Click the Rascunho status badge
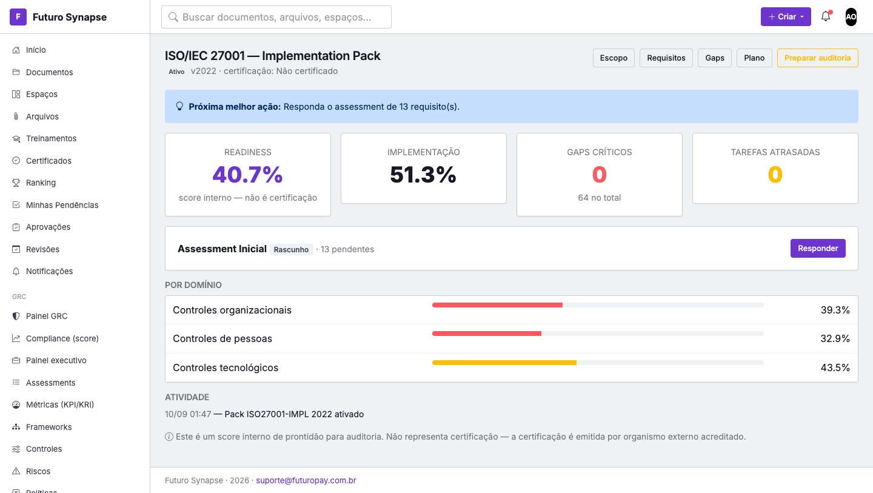873x493 pixels. point(291,249)
